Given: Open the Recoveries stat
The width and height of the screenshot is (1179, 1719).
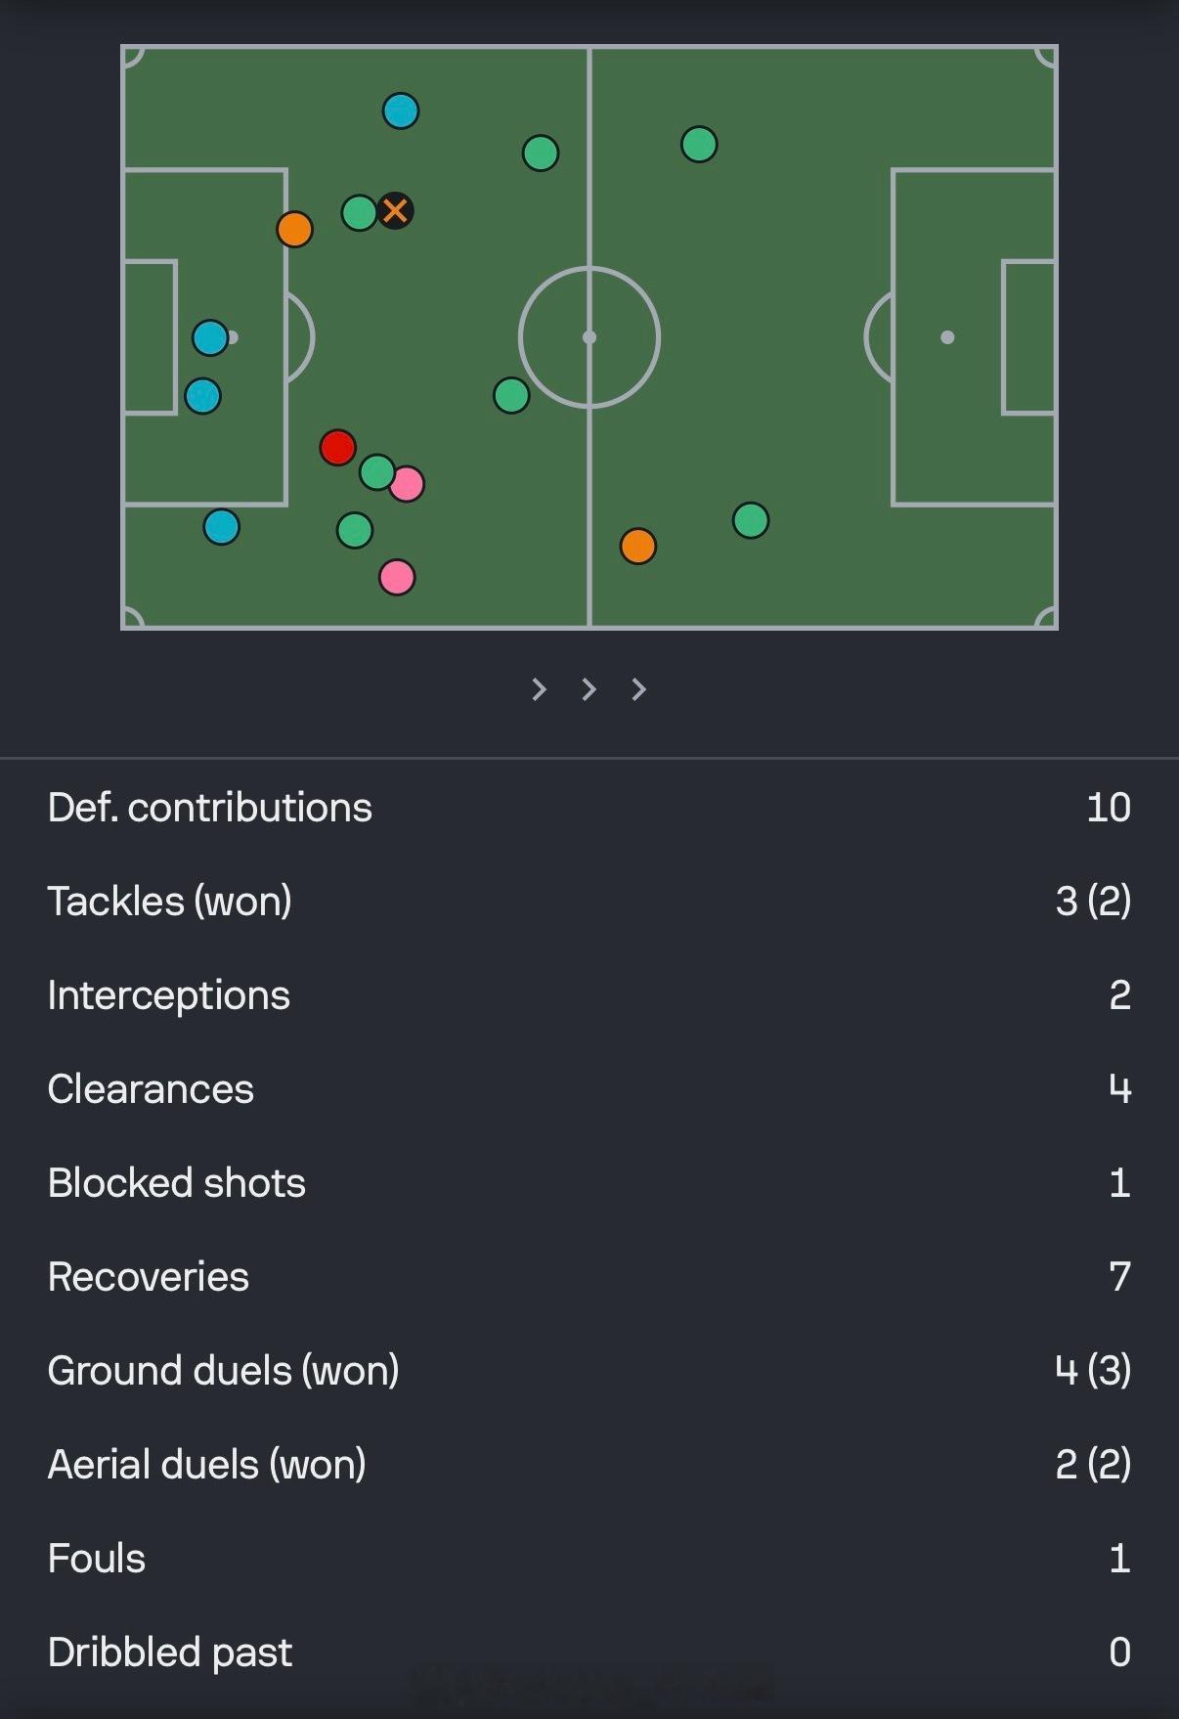Looking at the screenshot, I should pyautogui.click(x=589, y=1277).
